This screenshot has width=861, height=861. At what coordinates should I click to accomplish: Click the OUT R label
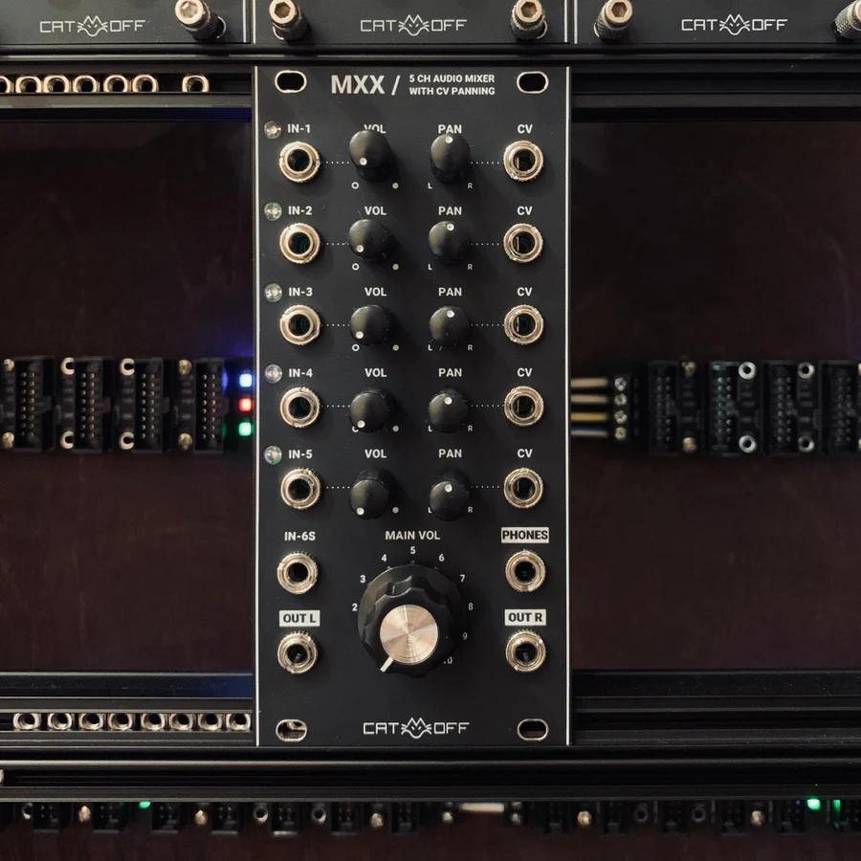pos(525,617)
